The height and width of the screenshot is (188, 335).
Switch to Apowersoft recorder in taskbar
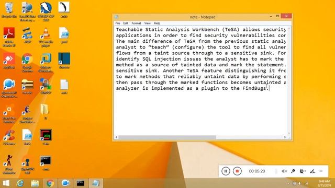[x=65, y=183]
